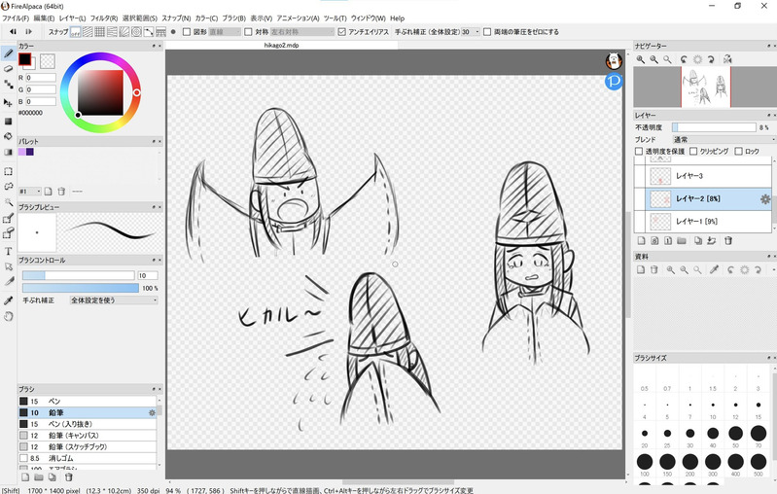Create layer folder icon

[682, 241]
